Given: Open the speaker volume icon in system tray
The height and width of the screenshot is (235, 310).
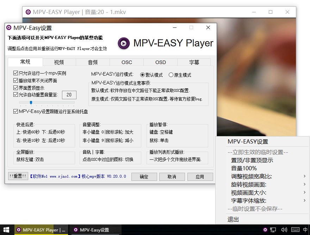Looking at the screenshot, I should 284,230.
